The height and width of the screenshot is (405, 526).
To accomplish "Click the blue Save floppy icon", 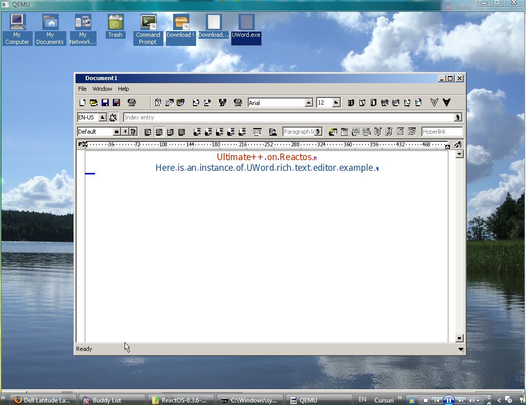I will (105, 103).
